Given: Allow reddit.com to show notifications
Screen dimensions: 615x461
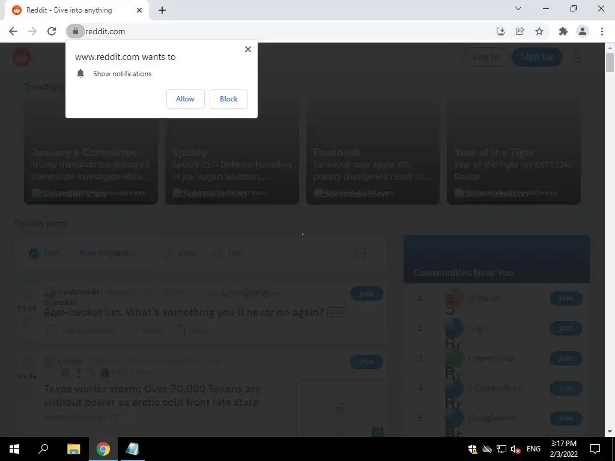Looking at the screenshot, I should [x=185, y=99].
